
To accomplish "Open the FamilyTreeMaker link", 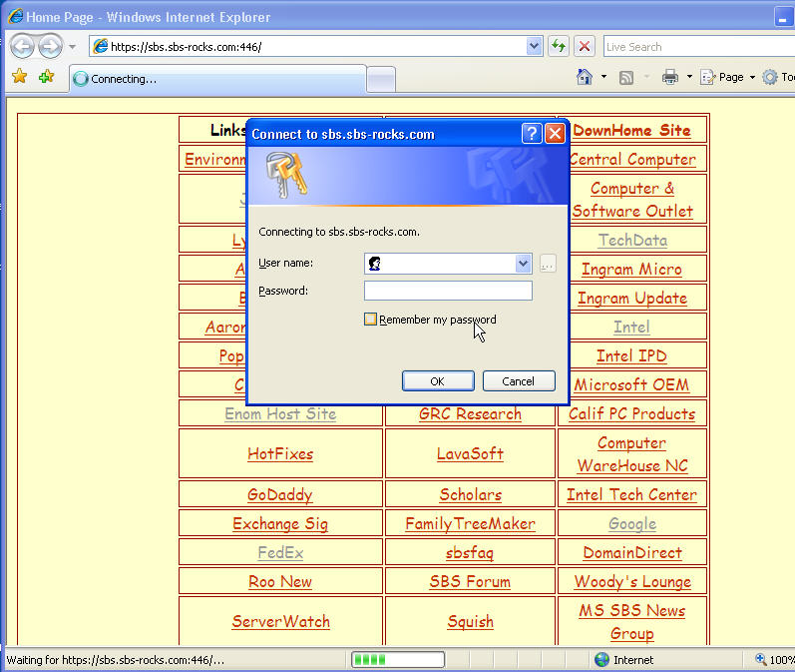I will point(470,524).
